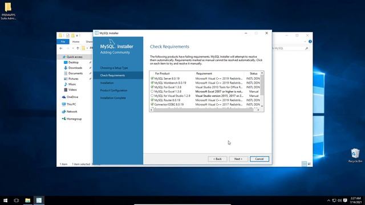365x205 pixels.
Task: Click the Next button in installer
Action: pyautogui.click(x=238, y=159)
